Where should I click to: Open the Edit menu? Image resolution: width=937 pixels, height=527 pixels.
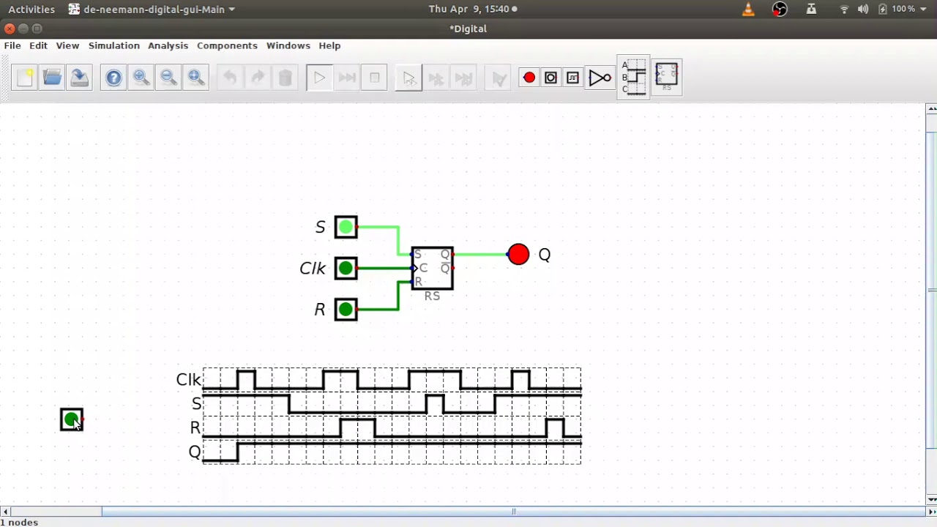click(x=38, y=45)
